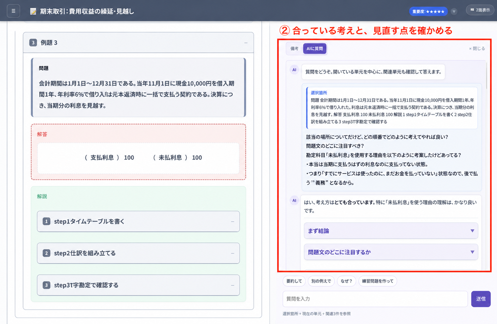The image size is (497, 324).
Task: Open the importance dropdown arrow
Action: pos(454,12)
